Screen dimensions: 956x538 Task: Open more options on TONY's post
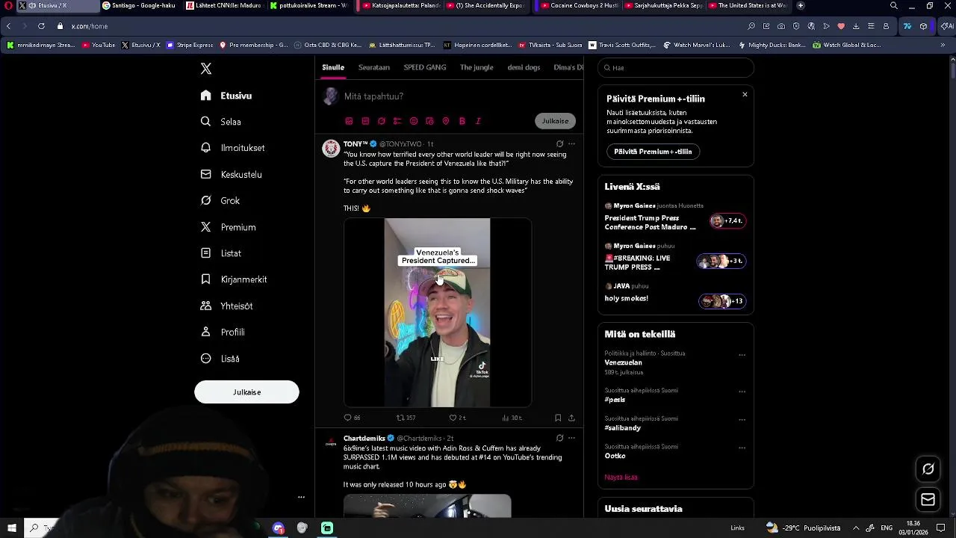[x=571, y=143]
